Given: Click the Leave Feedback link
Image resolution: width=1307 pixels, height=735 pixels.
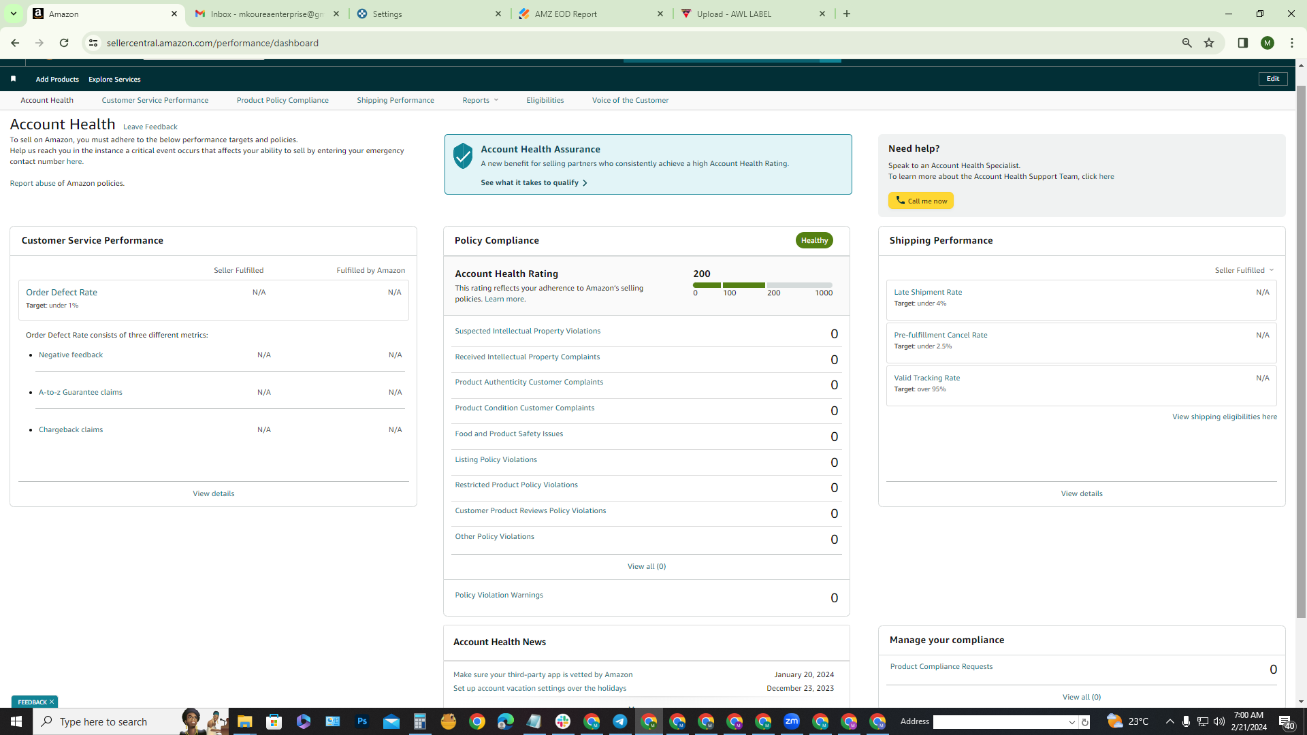Looking at the screenshot, I should tap(150, 127).
